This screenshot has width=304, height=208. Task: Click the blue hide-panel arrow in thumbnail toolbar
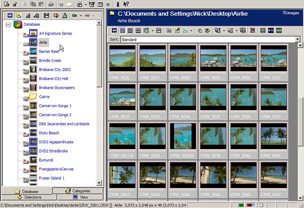pos(114,30)
